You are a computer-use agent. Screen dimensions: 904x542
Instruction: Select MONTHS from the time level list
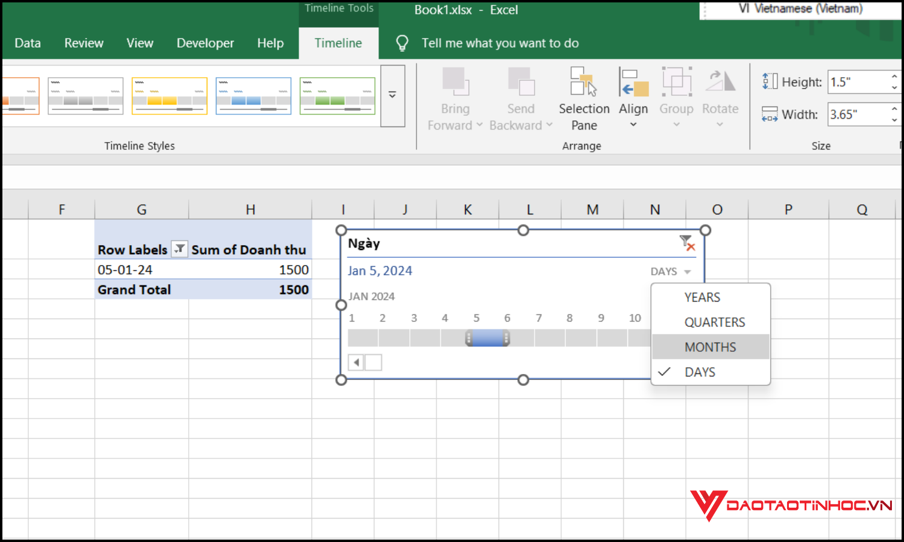tap(710, 346)
